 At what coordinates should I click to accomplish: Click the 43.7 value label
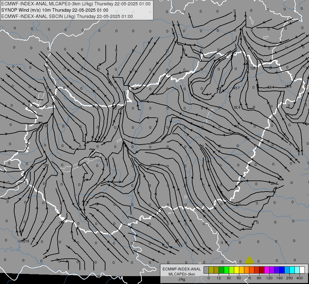click(236, 88)
